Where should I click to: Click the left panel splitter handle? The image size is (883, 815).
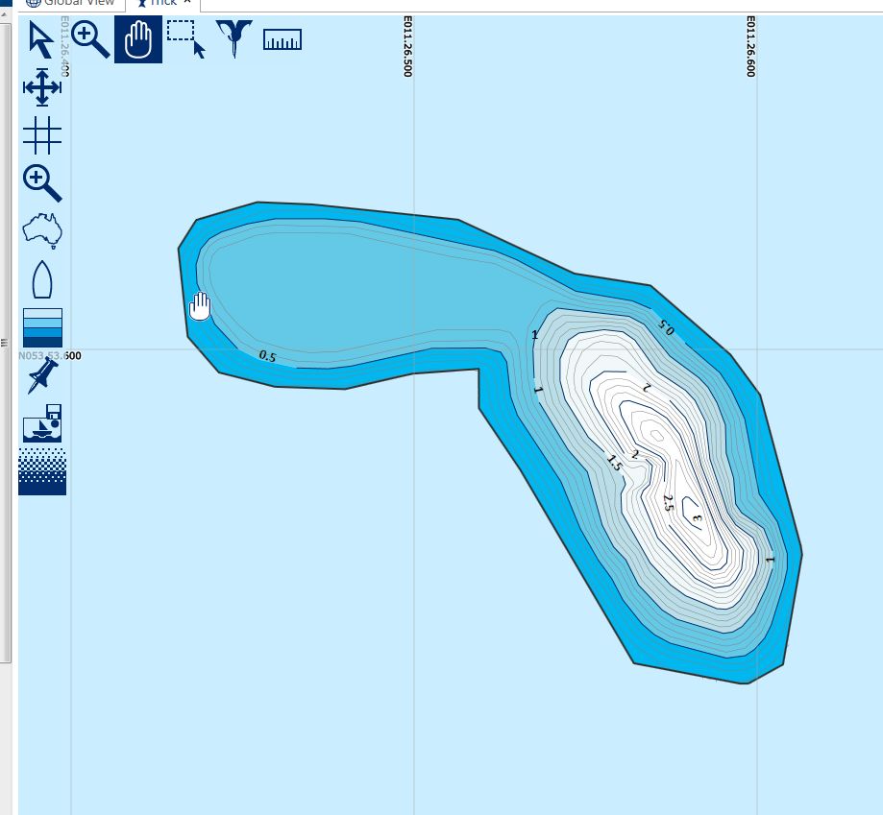[x=5, y=341]
